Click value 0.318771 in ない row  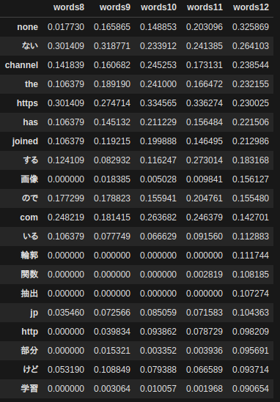pos(112,46)
